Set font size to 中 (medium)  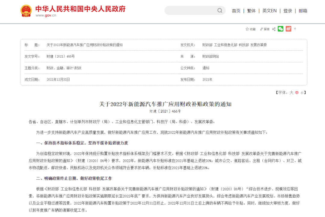tap(297, 93)
